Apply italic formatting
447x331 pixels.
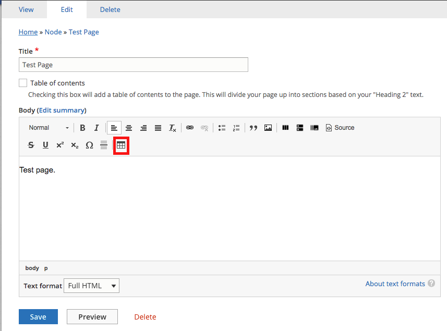96,128
